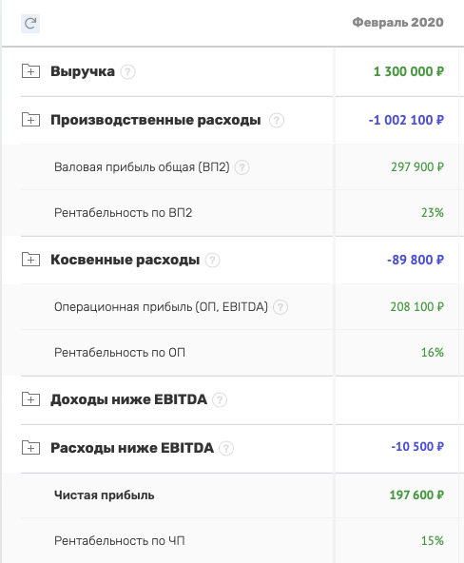The image size is (464, 563).
Task: Expand the Доходы ниже EBITDA row
Action: point(30,398)
